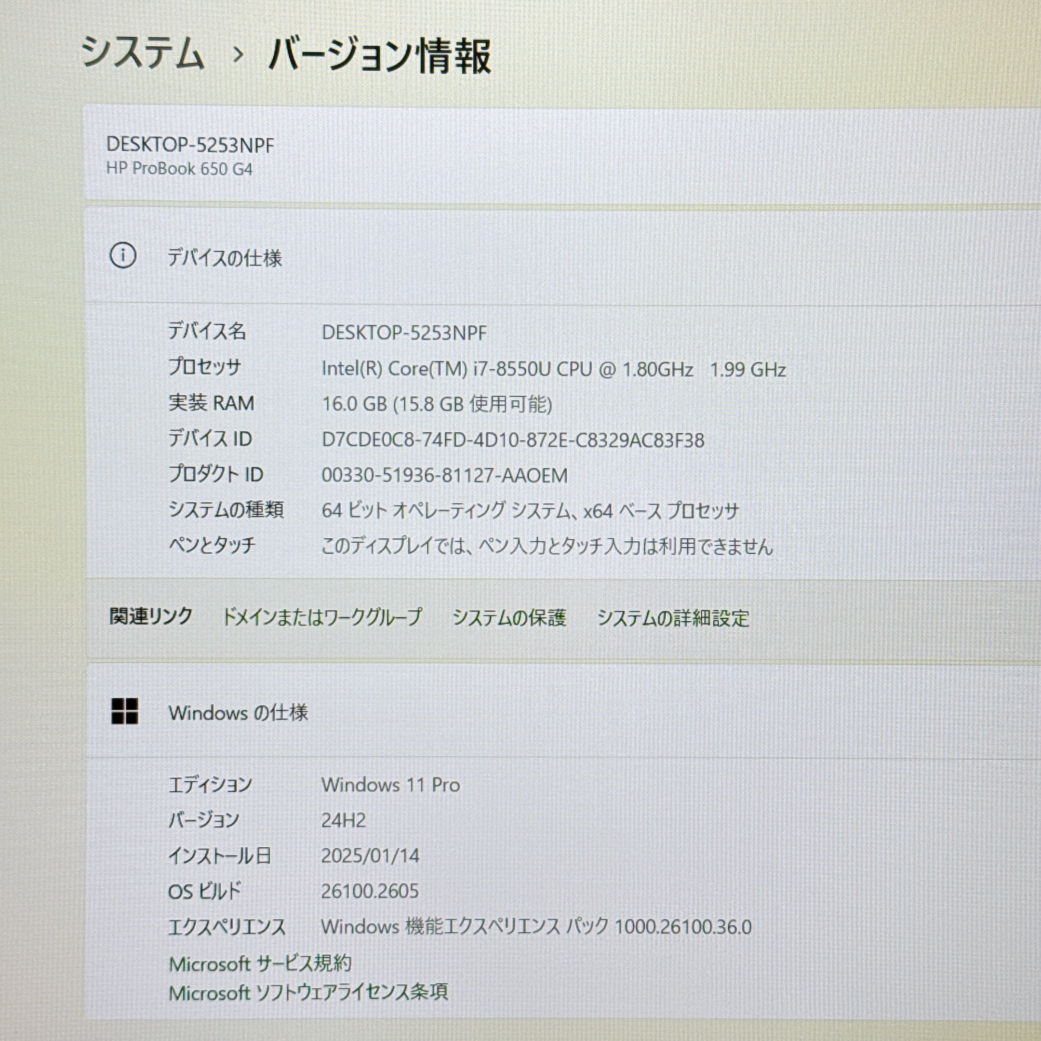Click the デバイス ID value text

pyautogui.click(x=512, y=440)
